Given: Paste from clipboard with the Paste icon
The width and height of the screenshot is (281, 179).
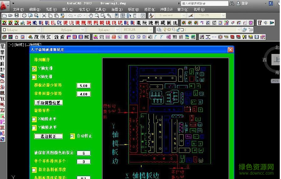Looking at the screenshot, I should point(56,16).
